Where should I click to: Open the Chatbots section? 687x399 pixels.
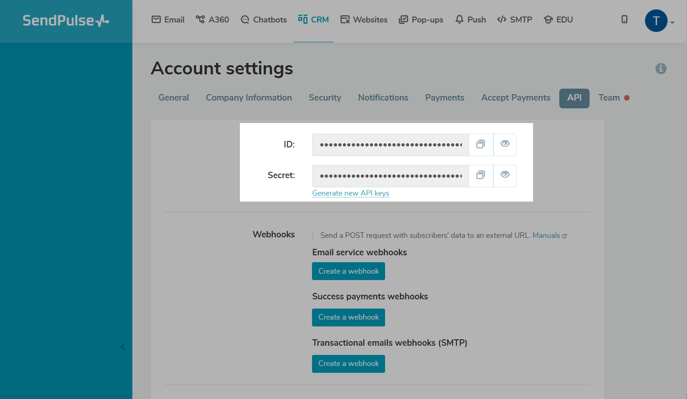264,20
